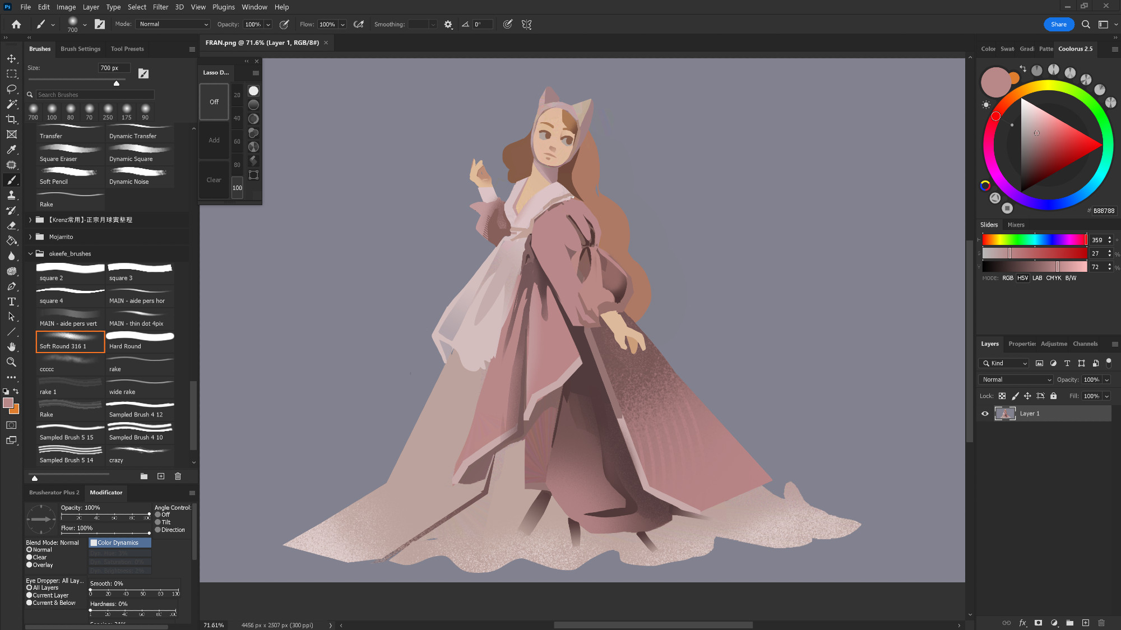Lock transparent pixels icon

pos(1002,396)
